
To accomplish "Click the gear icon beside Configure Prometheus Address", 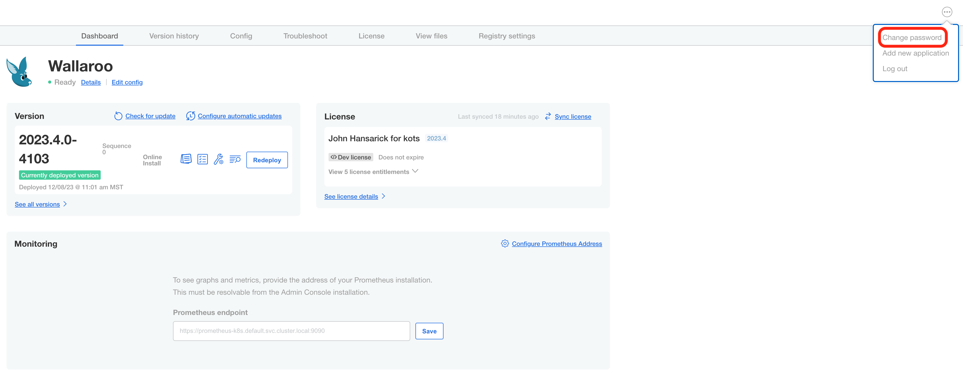I will (505, 244).
